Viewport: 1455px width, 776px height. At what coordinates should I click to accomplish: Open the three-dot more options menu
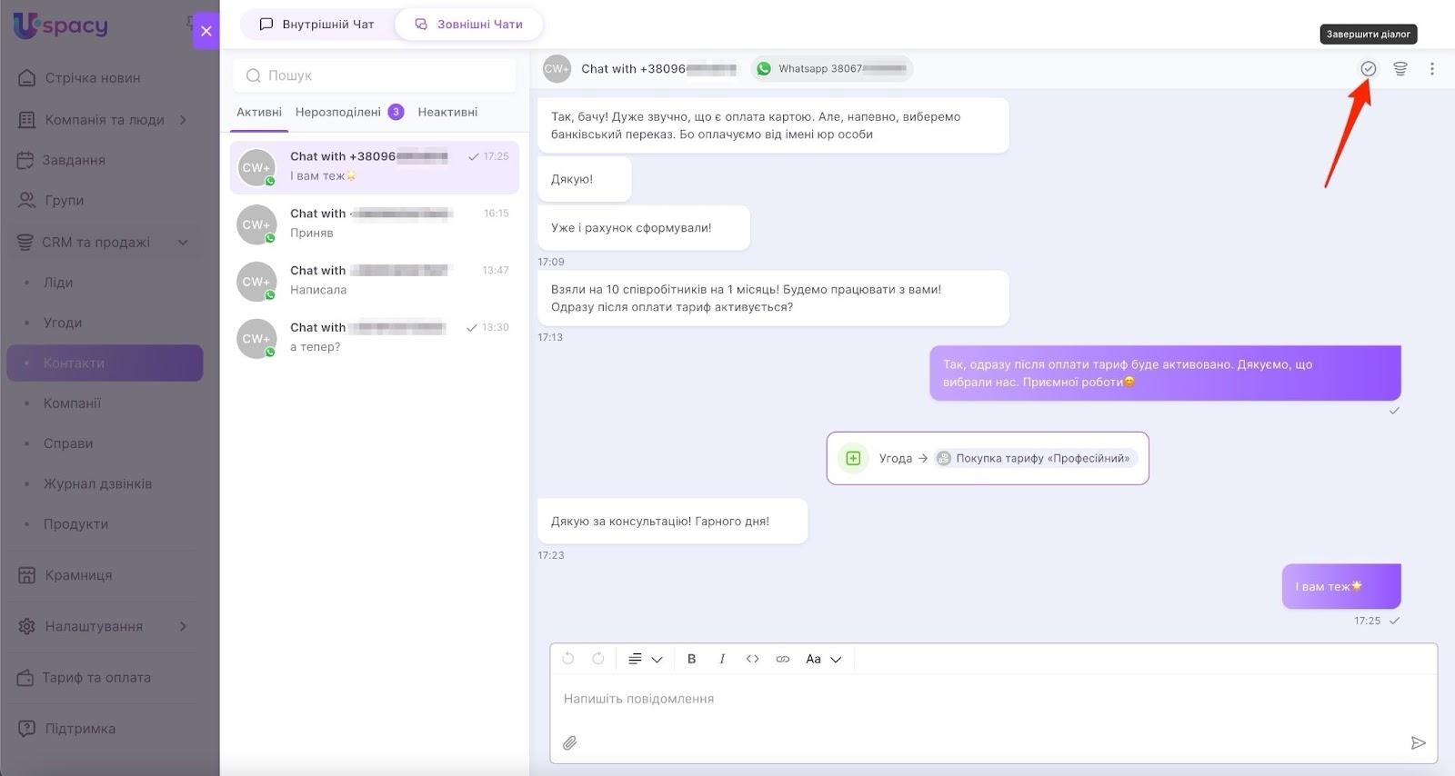pyautogui.click(x=1432, y=68)
